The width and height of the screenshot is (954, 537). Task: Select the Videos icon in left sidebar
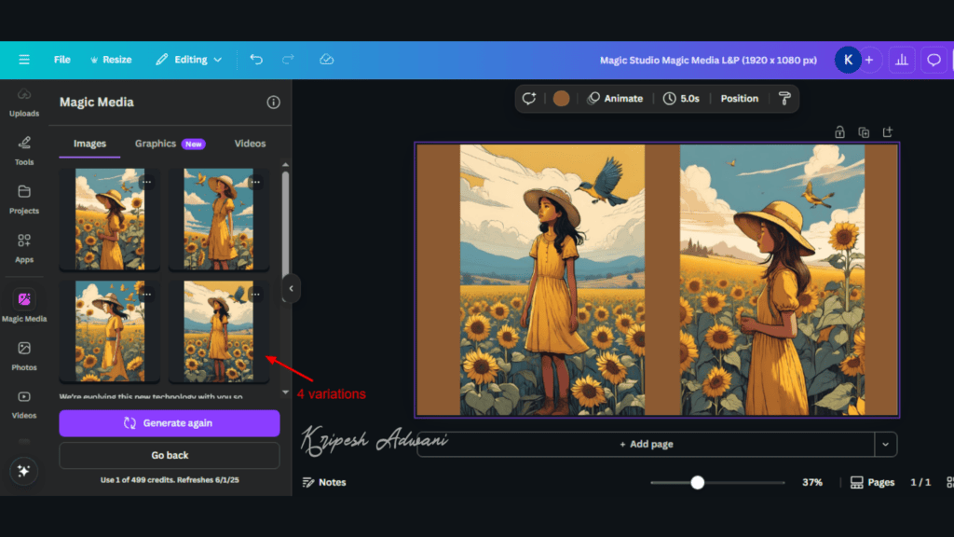pos(24,403)
